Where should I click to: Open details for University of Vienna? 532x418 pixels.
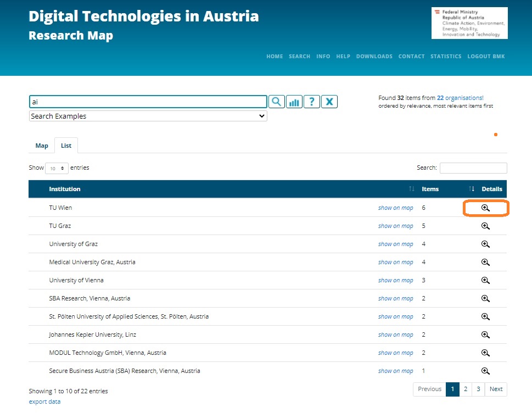coord(485,281)
